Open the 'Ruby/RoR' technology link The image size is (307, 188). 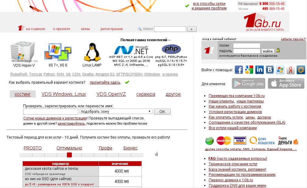tap(19, 74)
